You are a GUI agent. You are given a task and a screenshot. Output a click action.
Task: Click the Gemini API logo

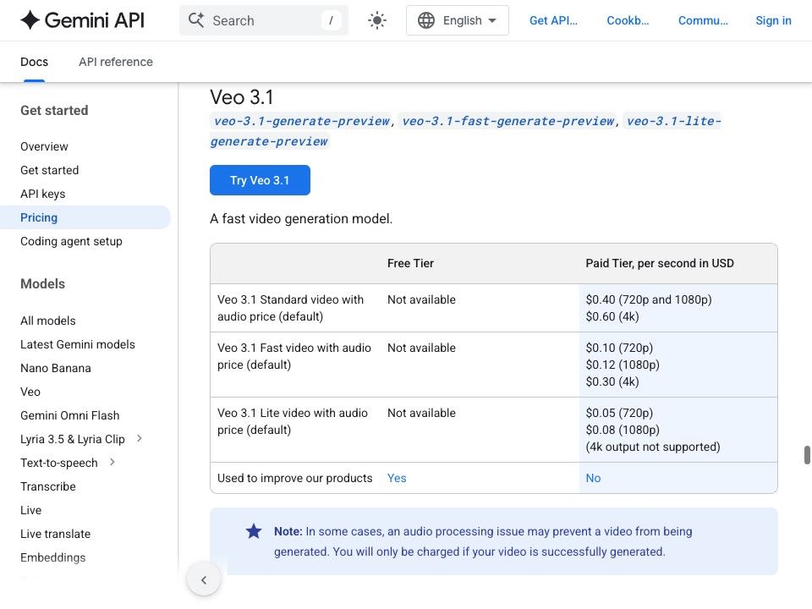click(82, 20)
